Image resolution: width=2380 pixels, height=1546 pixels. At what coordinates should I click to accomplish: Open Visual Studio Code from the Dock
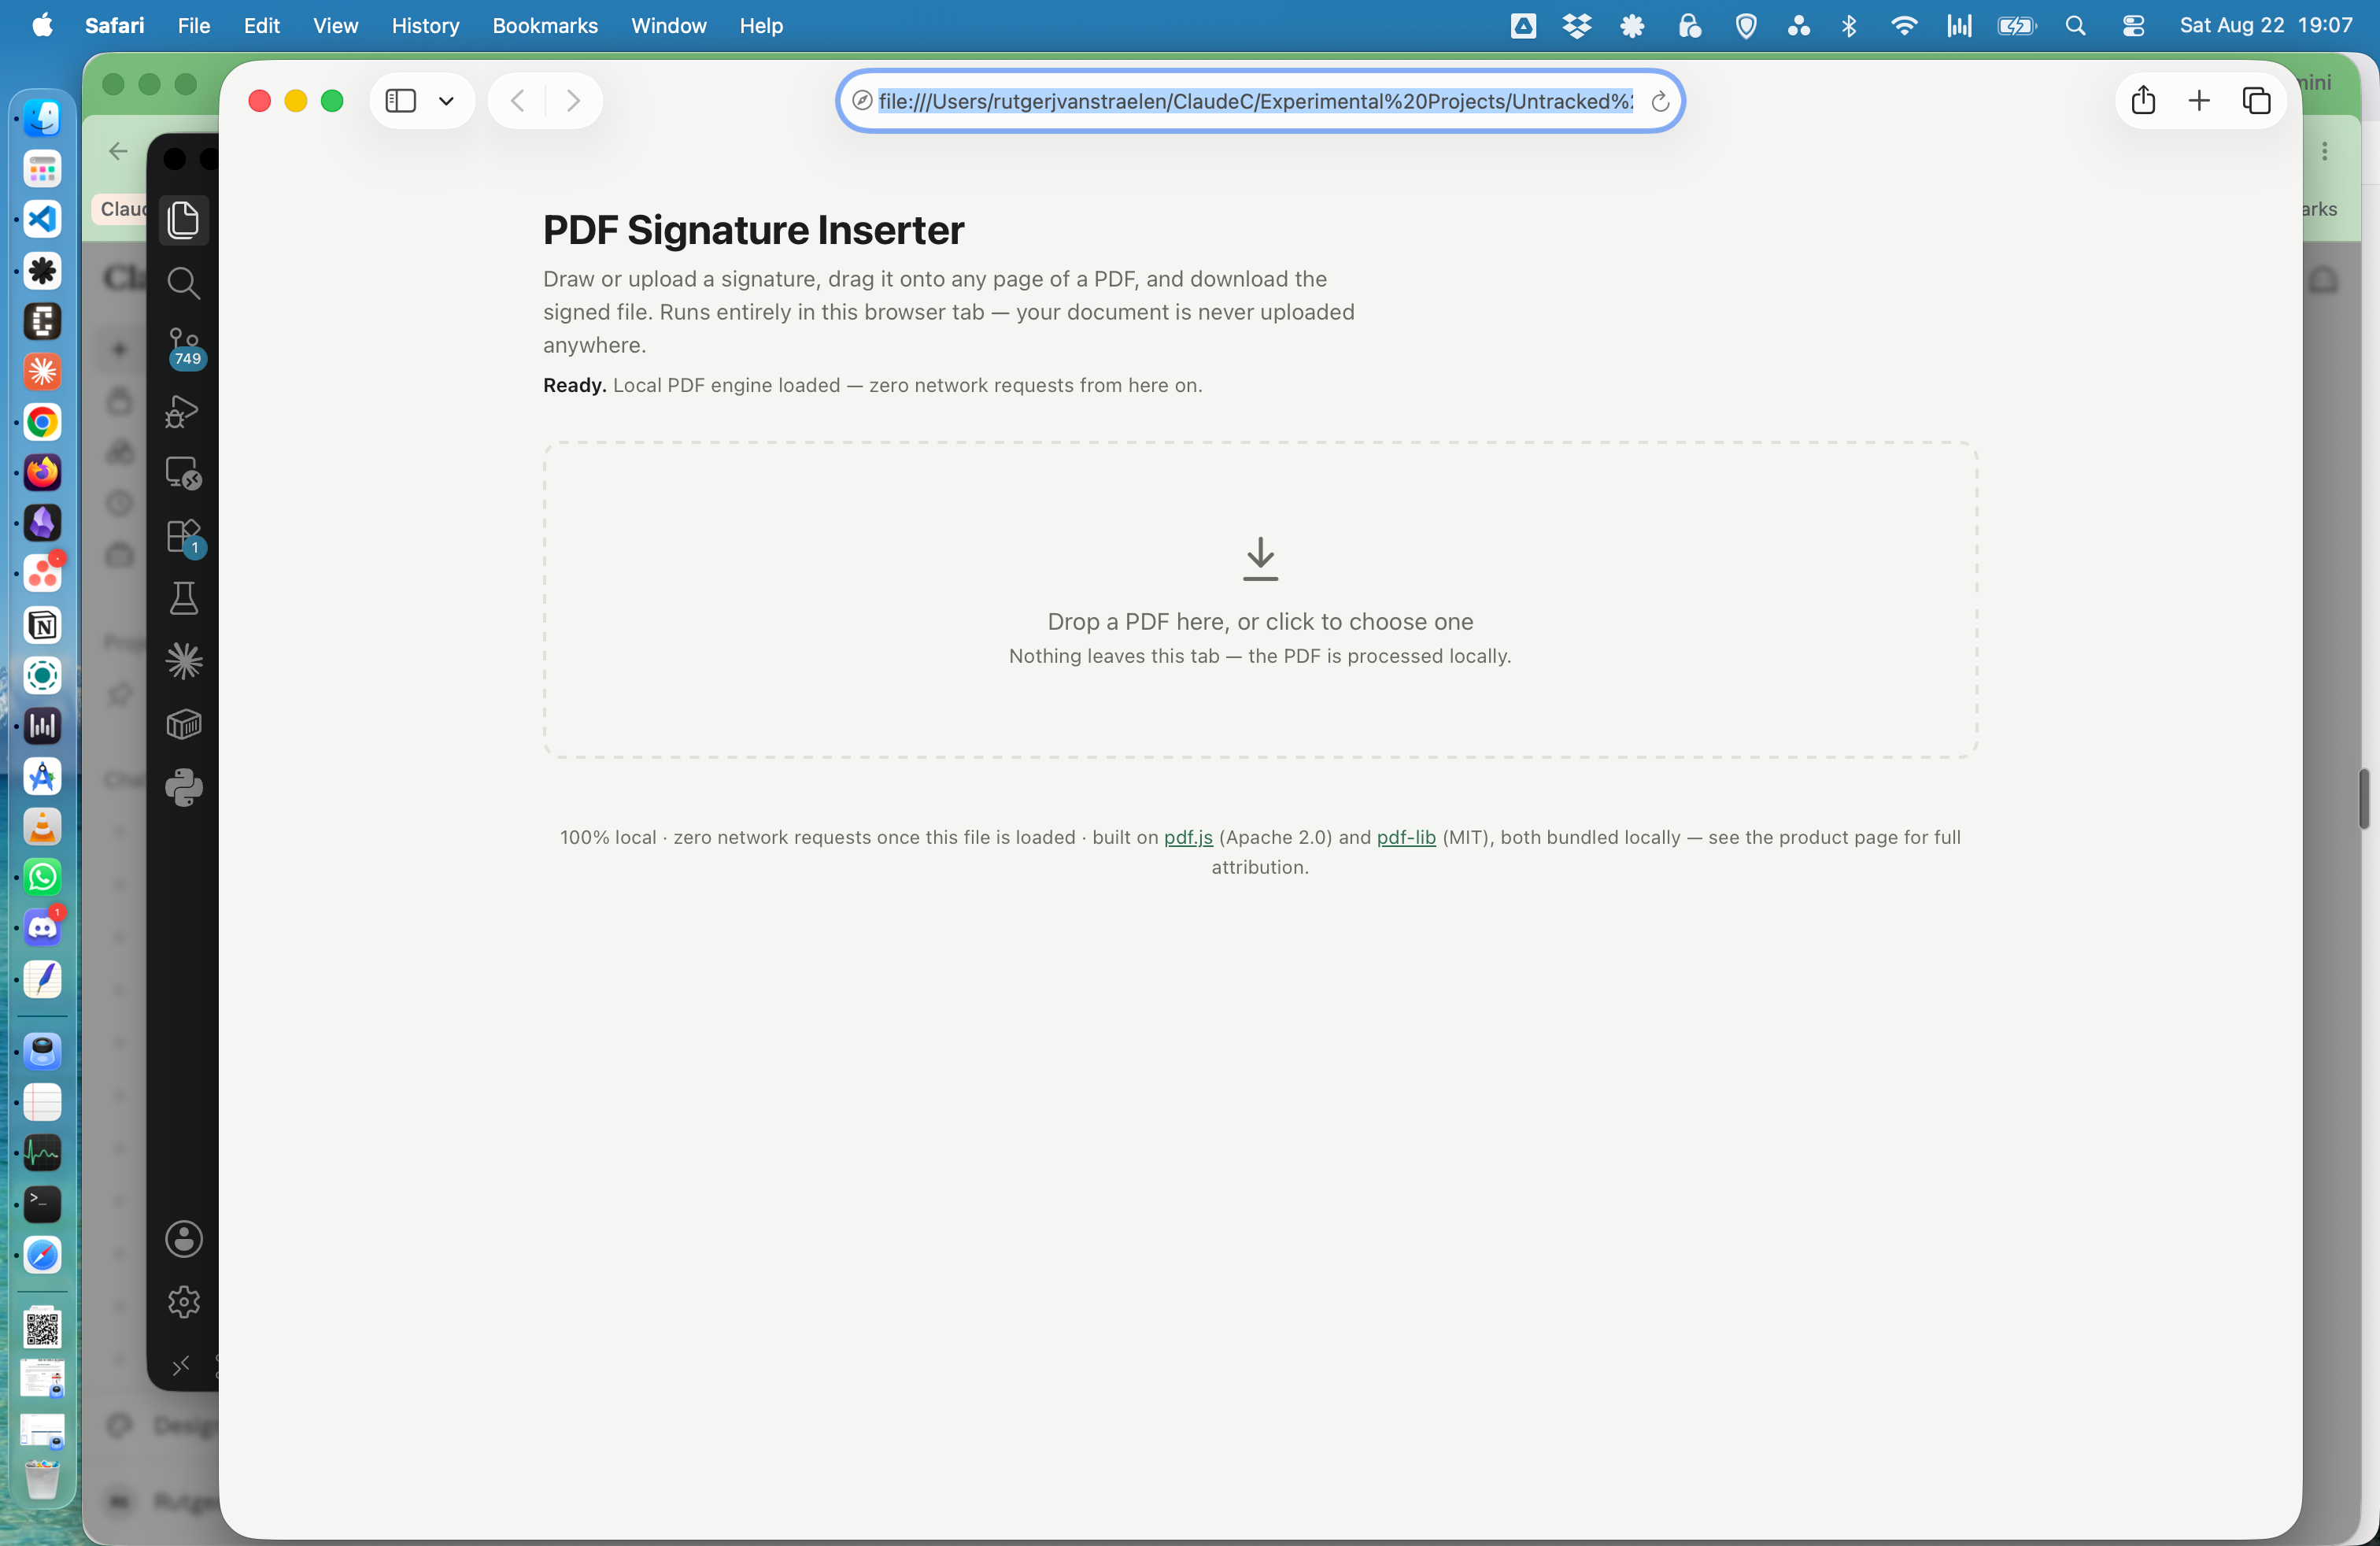[42, 219]
